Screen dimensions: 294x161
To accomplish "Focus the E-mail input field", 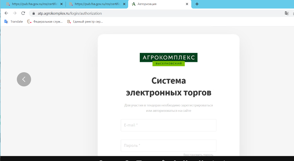I will point(168,125).
